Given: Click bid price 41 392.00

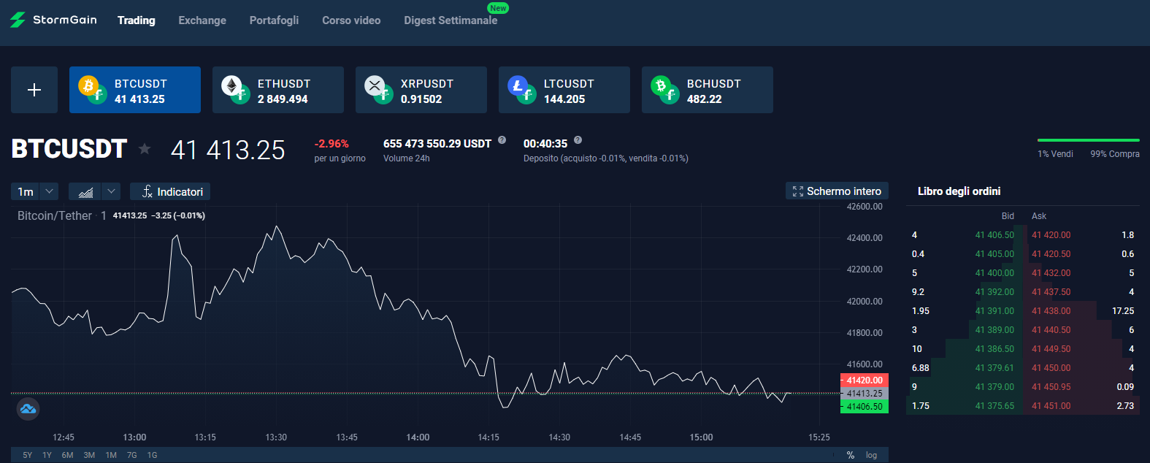Looking at the screenshot, I should coord(994,292).
